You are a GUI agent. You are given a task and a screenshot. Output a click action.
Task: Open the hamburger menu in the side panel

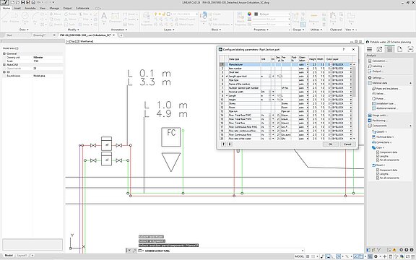(369, 49)
